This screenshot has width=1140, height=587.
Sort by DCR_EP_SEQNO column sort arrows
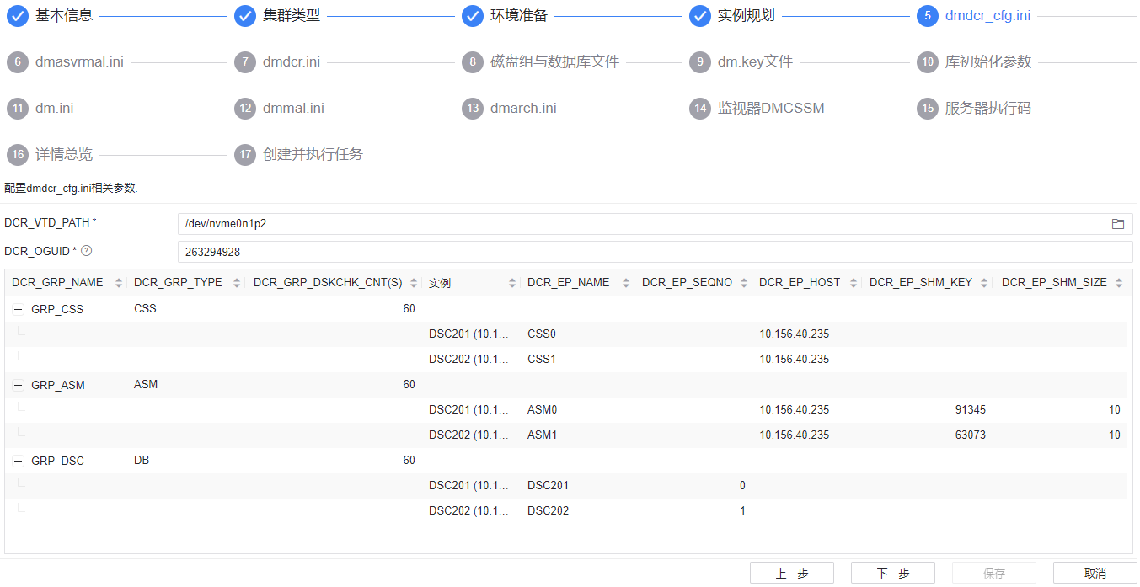(x=743, y=283)
